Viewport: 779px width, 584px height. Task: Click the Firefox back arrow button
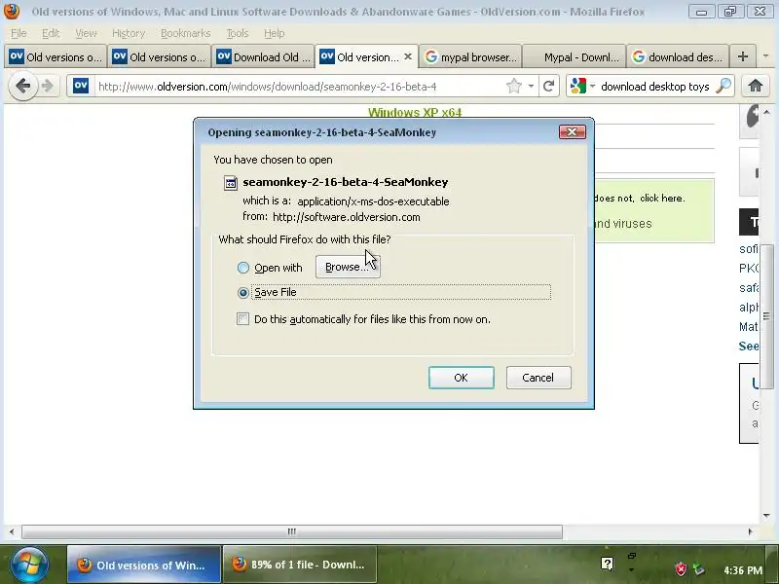(x=22, y=86)
